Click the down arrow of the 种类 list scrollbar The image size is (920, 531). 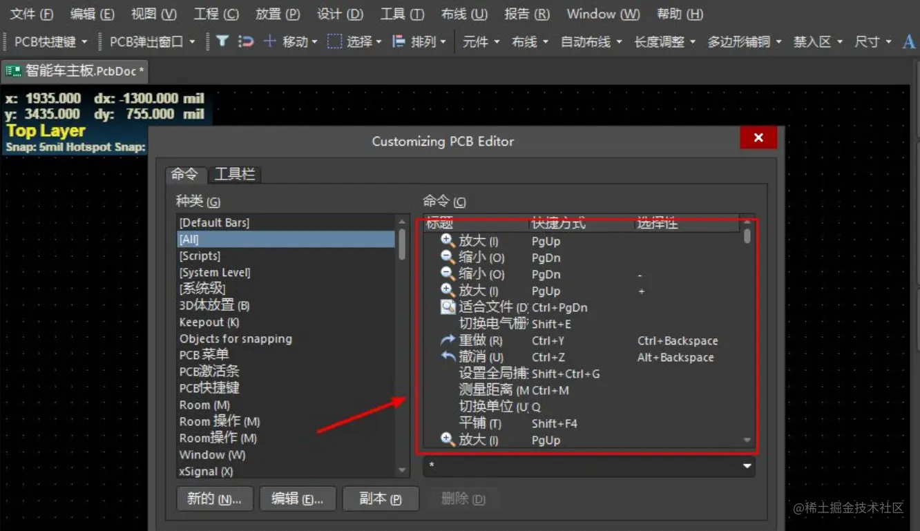[403, 470]
